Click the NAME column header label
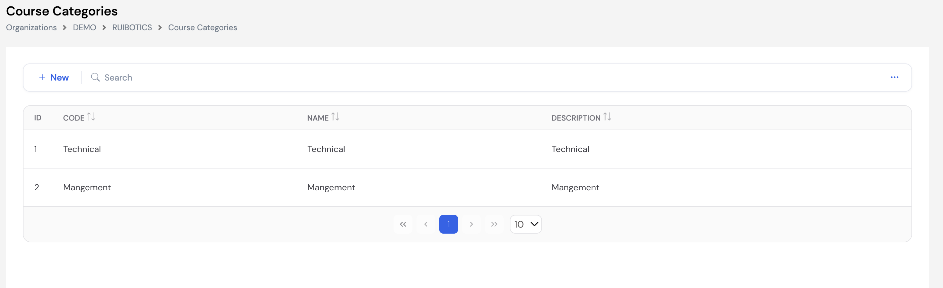The height and width of the screenshot is (288, 943). pos(318,118)
